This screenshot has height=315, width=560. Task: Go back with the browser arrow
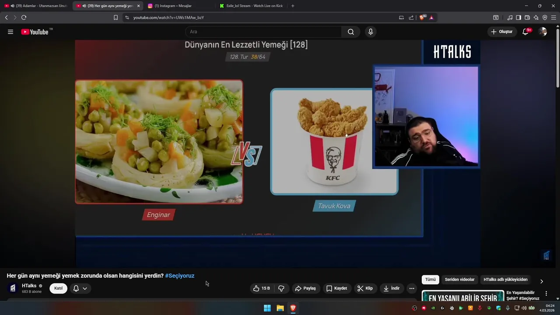click(6, 17)
